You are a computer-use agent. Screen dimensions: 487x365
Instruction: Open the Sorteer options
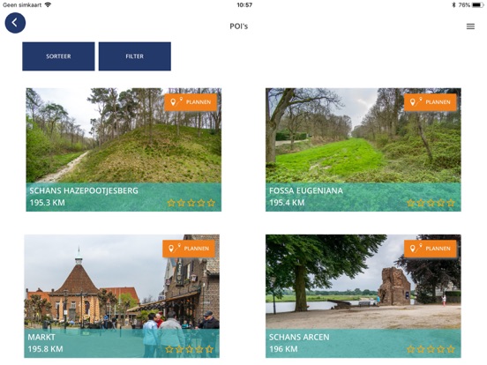coord(58,56)
